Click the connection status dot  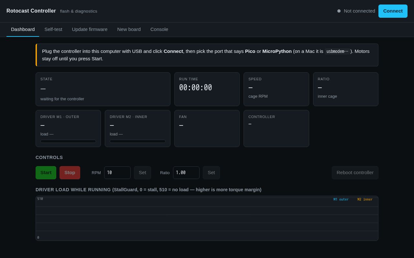coord(339,11)
